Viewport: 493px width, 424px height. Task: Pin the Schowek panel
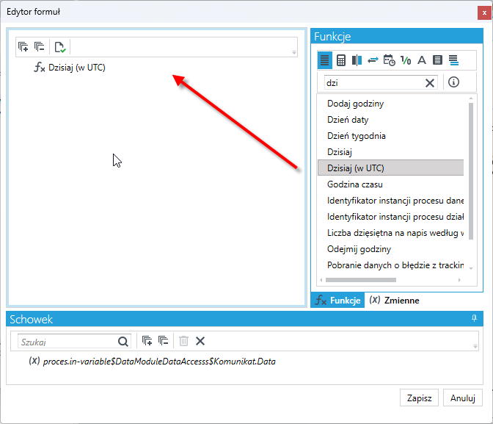[474, 318]
